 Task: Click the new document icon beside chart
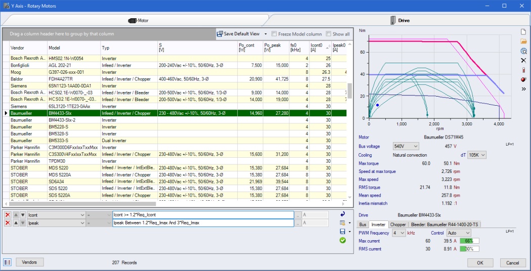523,32
